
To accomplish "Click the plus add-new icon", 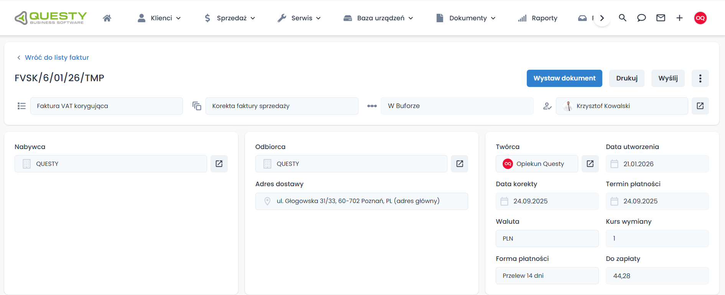I will pyautogui.click(x=679, y=18).
